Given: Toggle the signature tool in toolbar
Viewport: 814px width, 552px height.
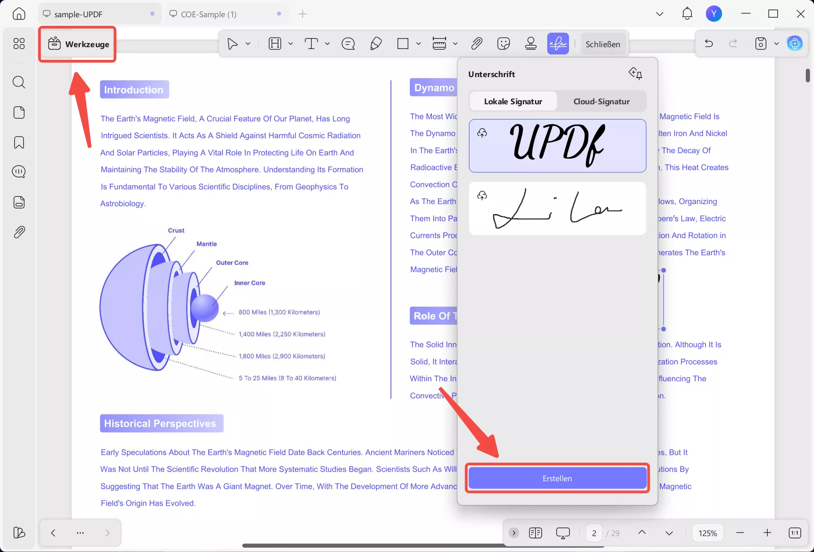Looking at the screenshot, I should click(558, 44).
